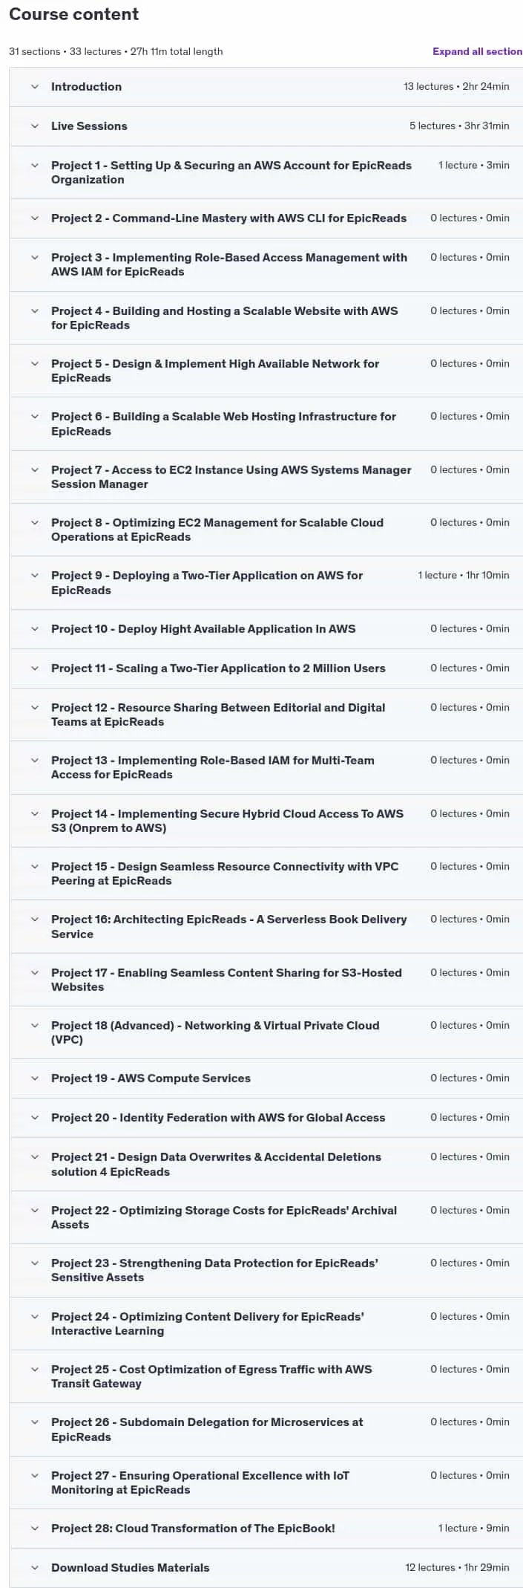Expand Project 10 chevron arrow
Screen dimensions: 523x1588
pos(35,629)
